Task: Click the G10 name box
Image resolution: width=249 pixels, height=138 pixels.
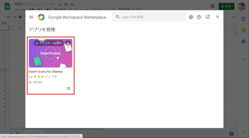Action: coord(10,23)
